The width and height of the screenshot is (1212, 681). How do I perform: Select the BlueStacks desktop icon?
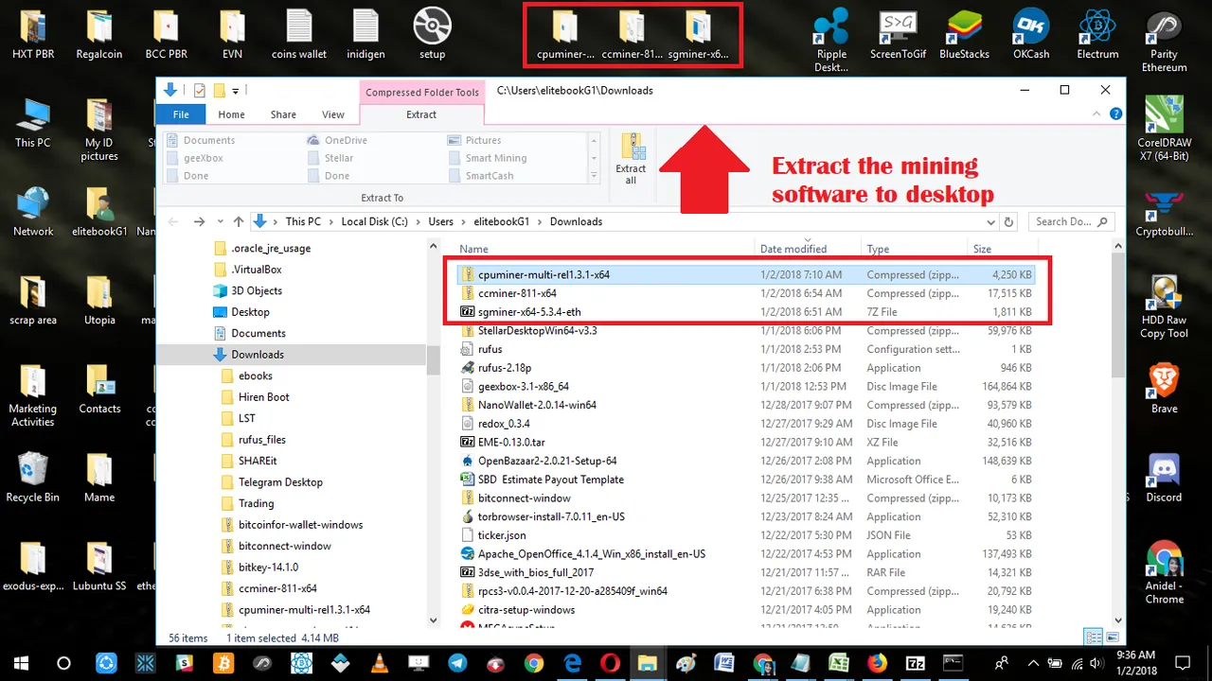(x=964, y=35)
